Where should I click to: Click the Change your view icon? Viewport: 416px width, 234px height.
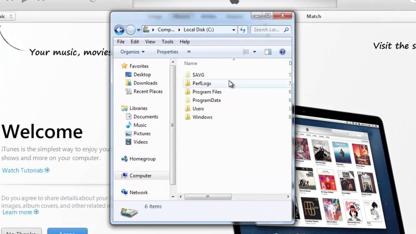pyautogui.click(x=246, y=52)
